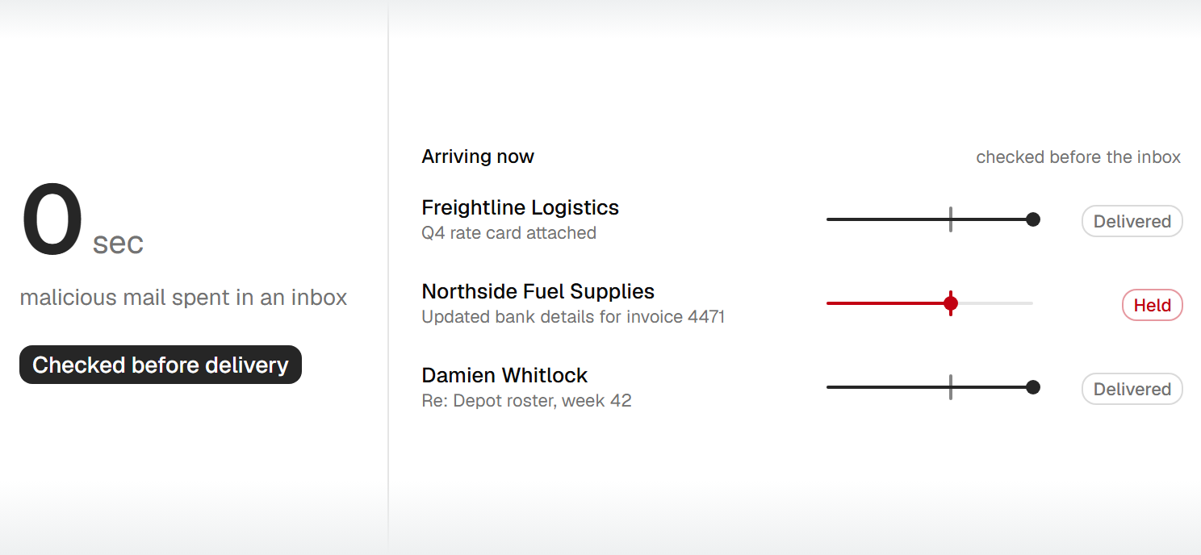The height and width of the screenshot is (555, 1201).
Task: Open the Damien Whitlock message
Action: coord(504,375)
